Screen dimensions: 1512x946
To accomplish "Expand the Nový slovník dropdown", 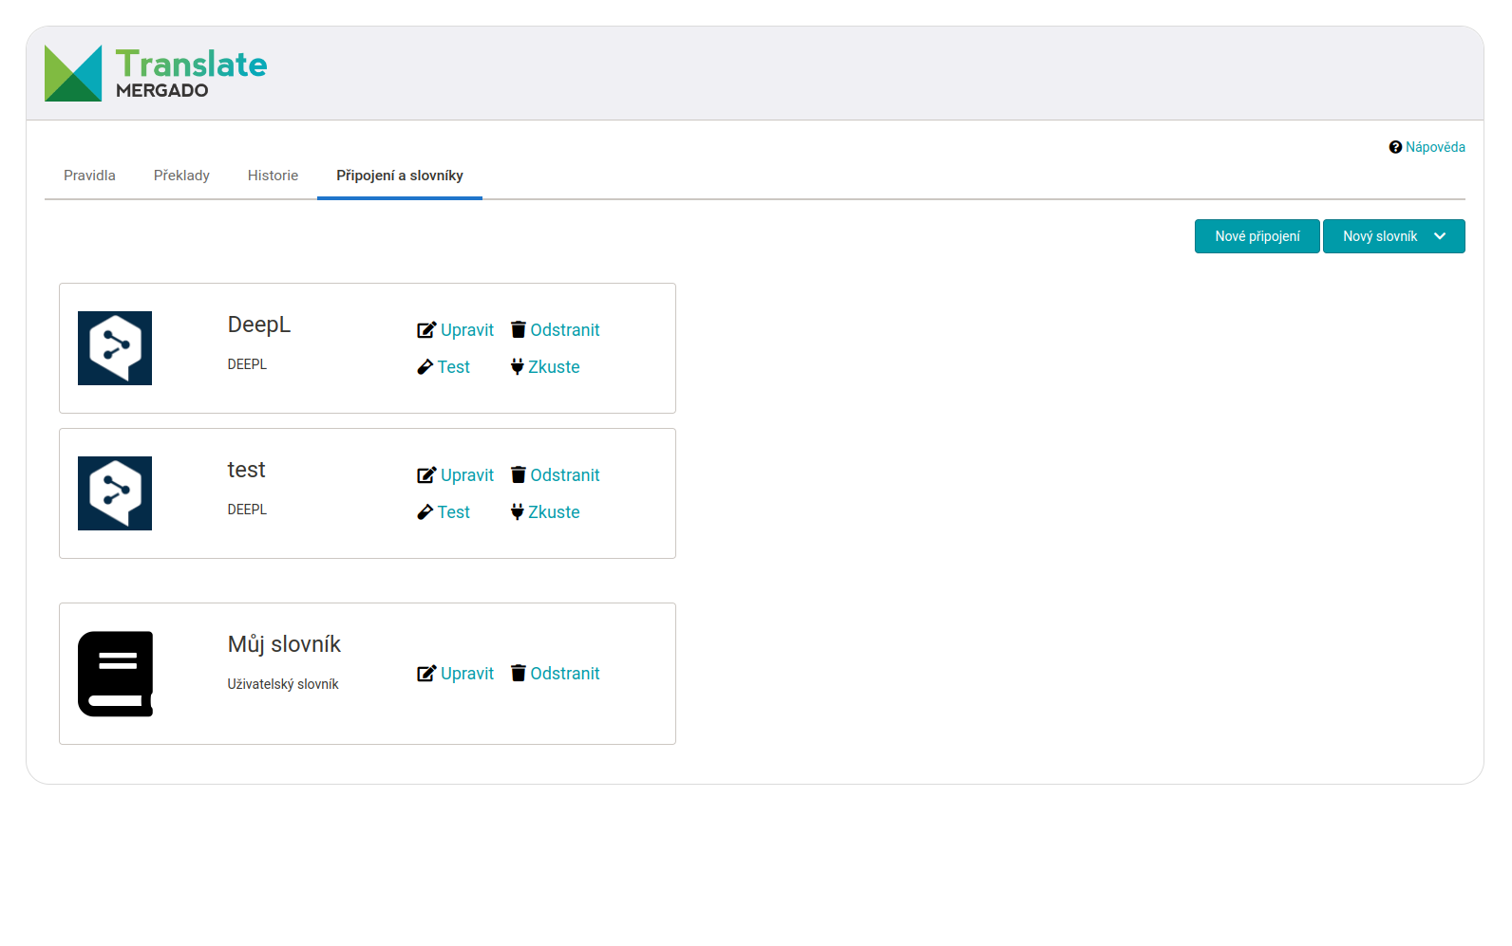I will click(1394, 236).
